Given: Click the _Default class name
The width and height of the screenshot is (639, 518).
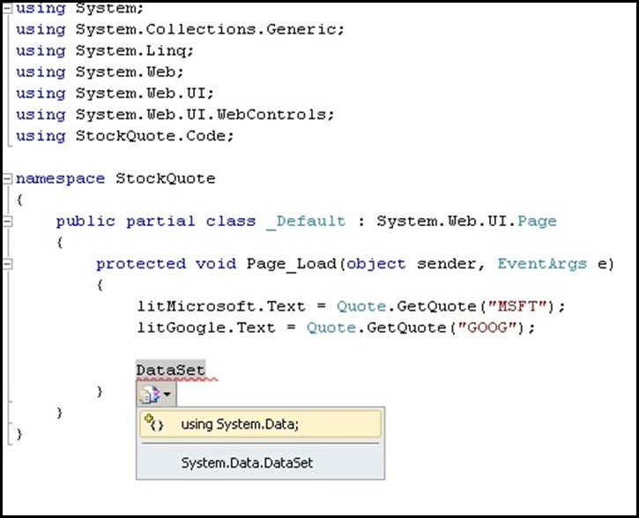Looking at the screenshot, I should tap(305, 221).
